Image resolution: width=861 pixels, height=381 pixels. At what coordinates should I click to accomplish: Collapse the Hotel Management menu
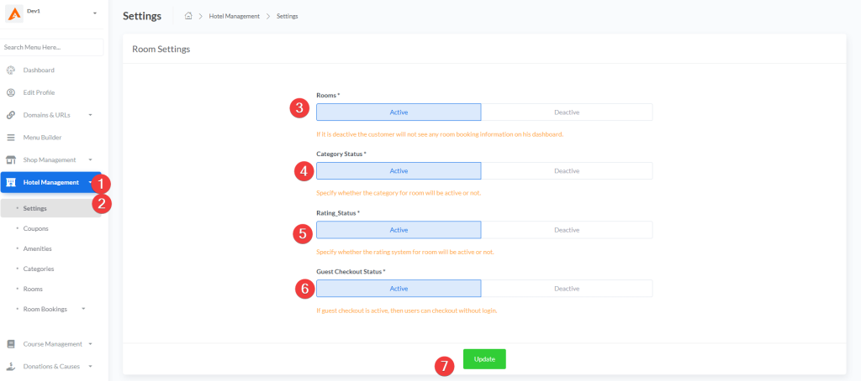pyautogui.click(x=89, y=182)
